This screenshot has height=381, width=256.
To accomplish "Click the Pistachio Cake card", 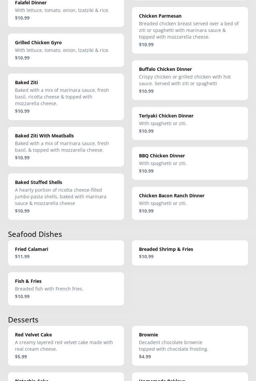I will (66, 377).
